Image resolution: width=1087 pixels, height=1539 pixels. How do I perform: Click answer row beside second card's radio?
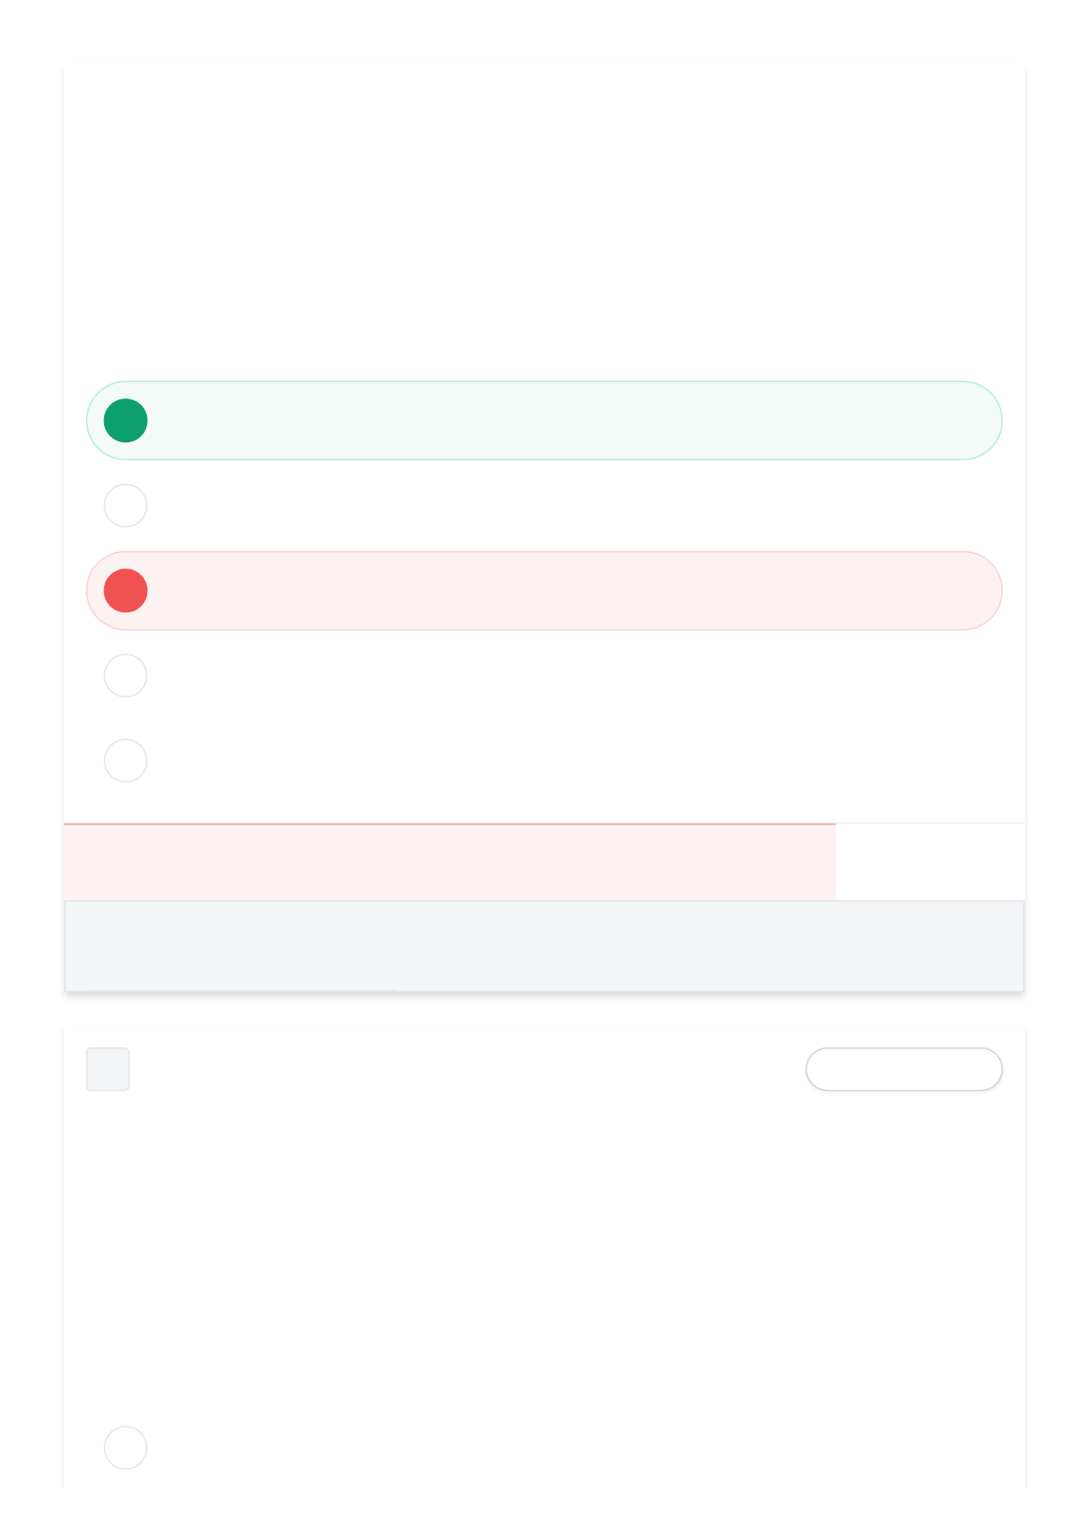[x=544, y=1448]
